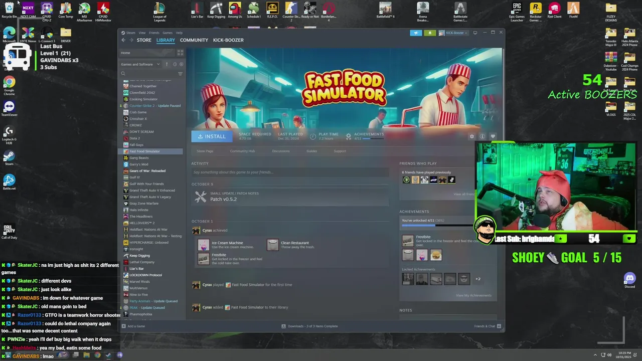The image size is (642, 361).
Task: Select Lethal Company in library list
Action: coord(142,262)
